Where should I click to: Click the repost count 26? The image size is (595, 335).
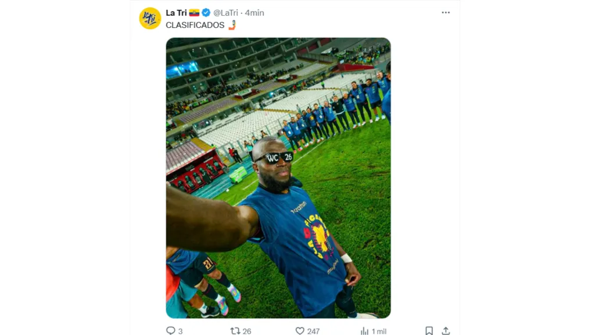pyautogui.click(x=247, y=331)
